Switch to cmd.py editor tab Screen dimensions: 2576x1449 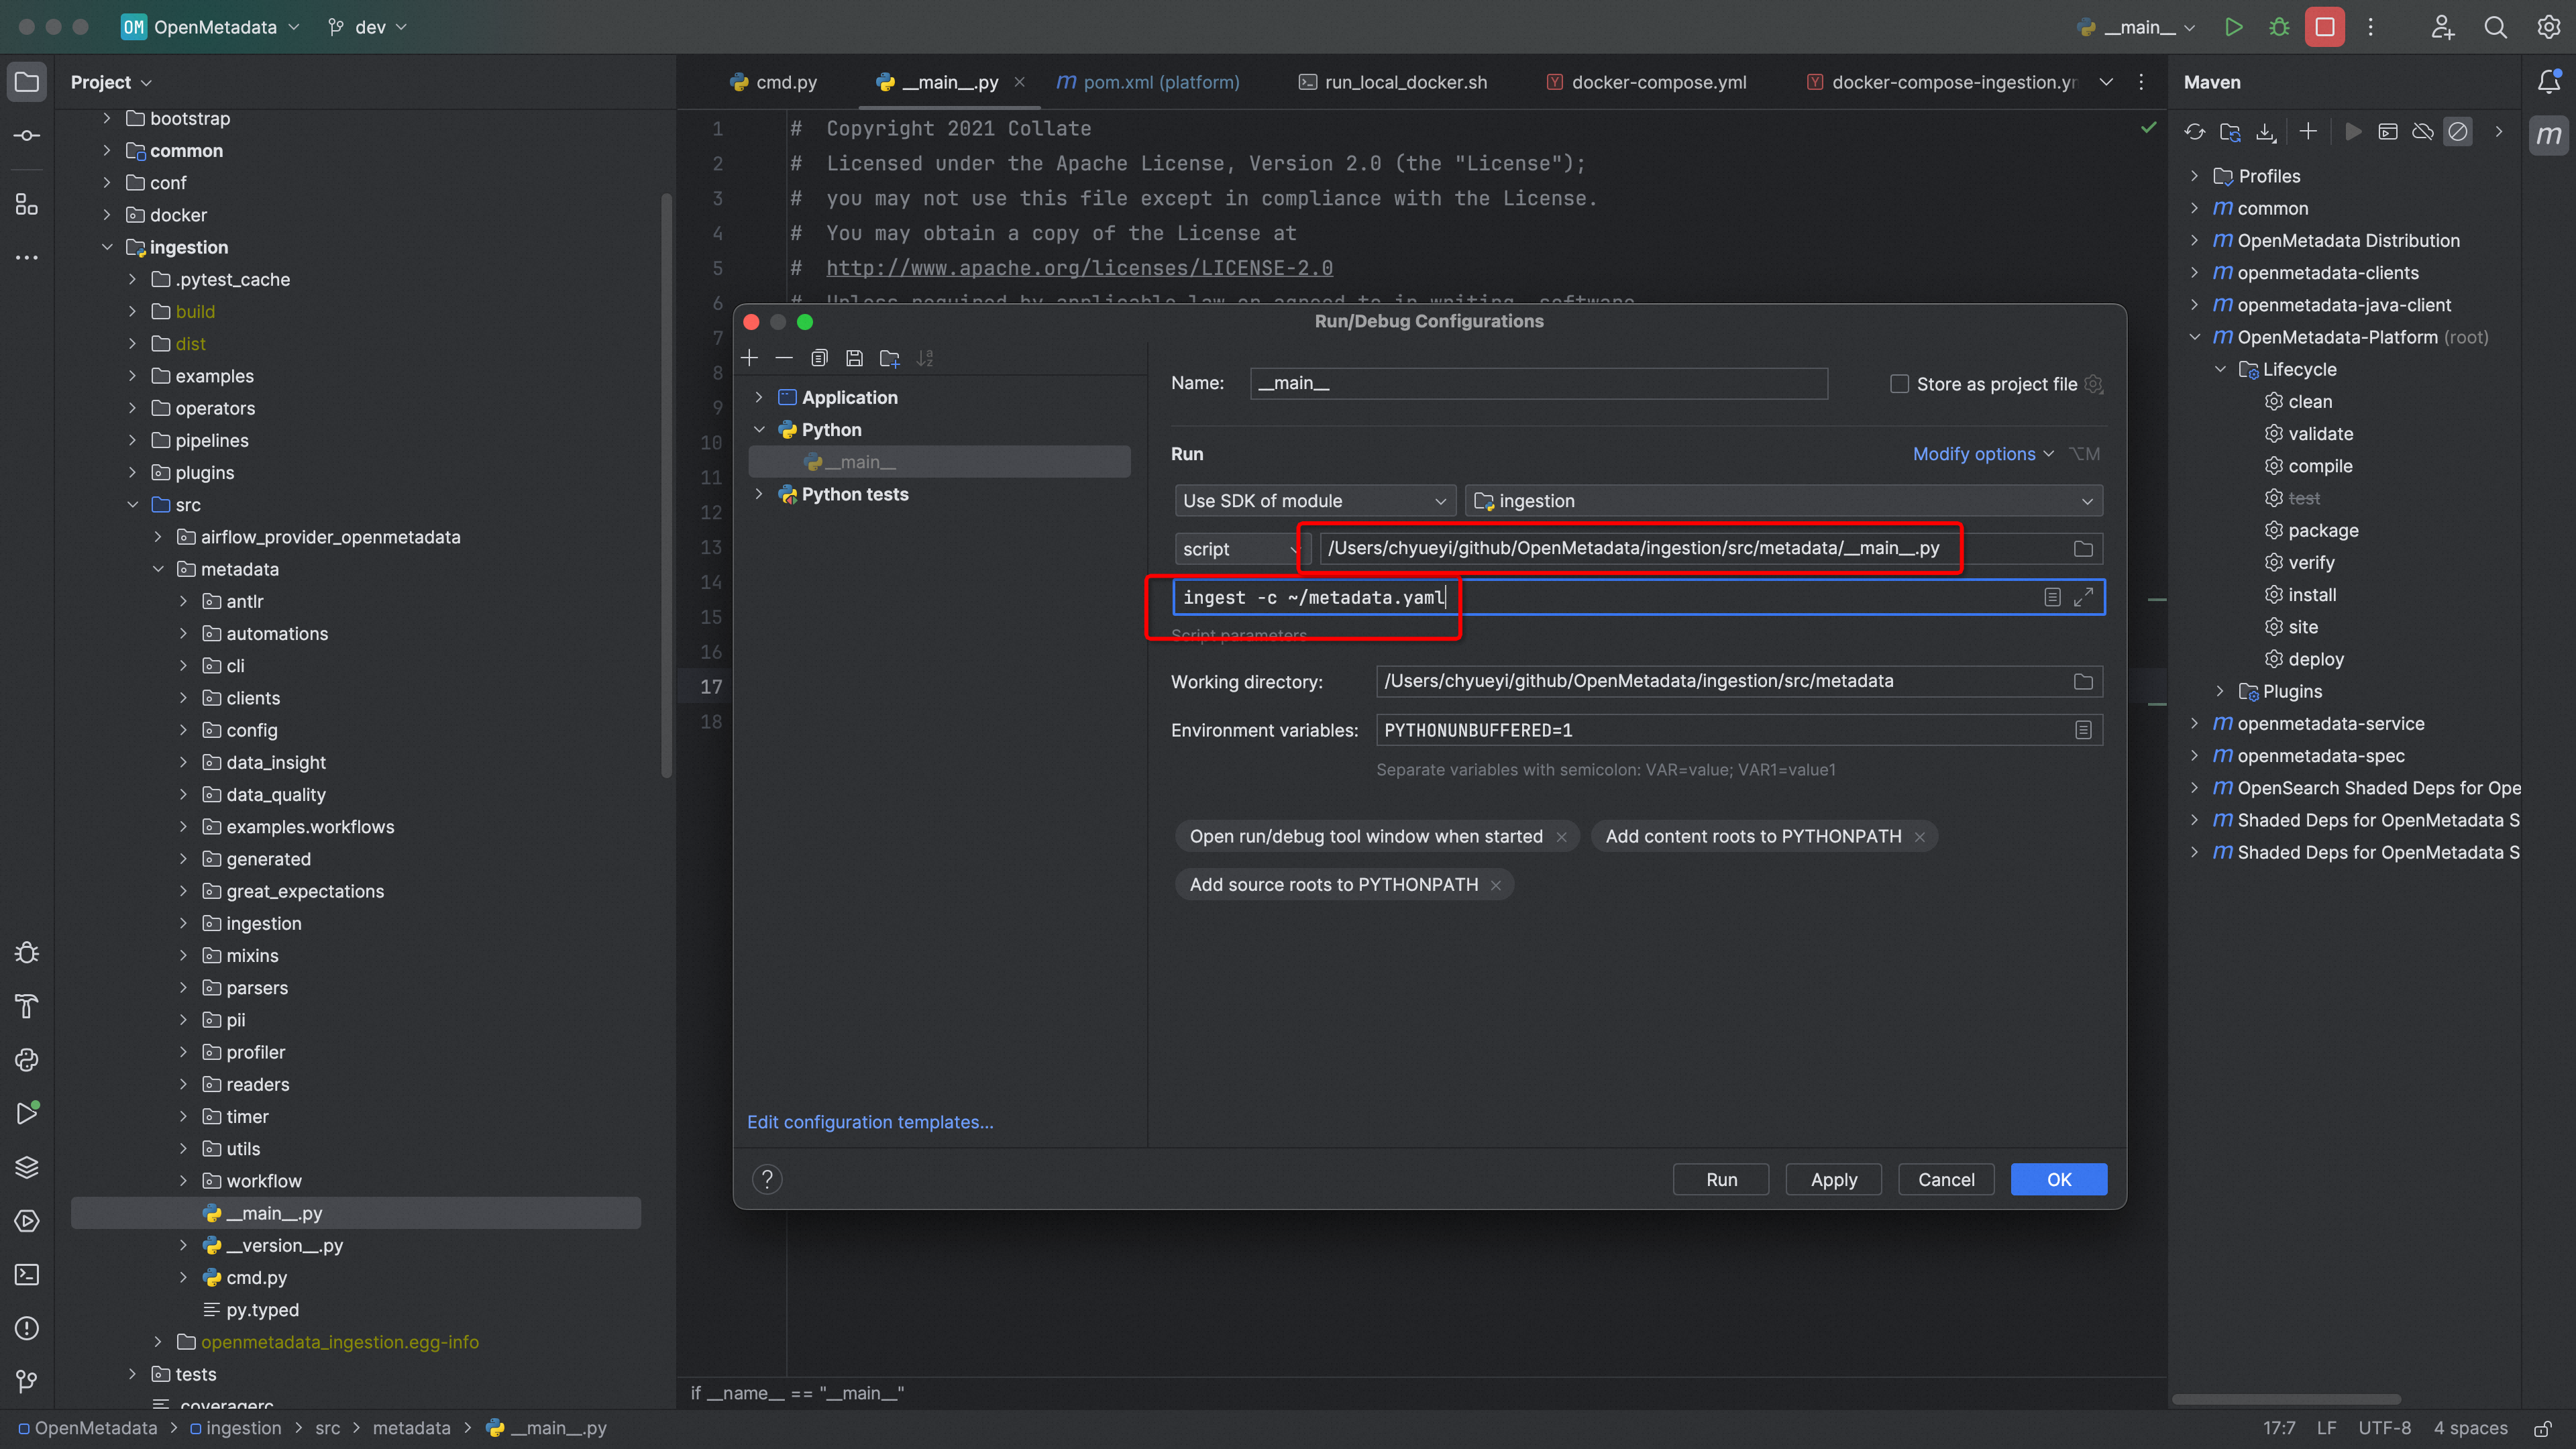(x=774, y=82)
